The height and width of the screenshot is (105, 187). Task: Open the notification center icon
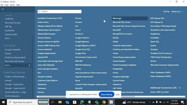point(183,102)
